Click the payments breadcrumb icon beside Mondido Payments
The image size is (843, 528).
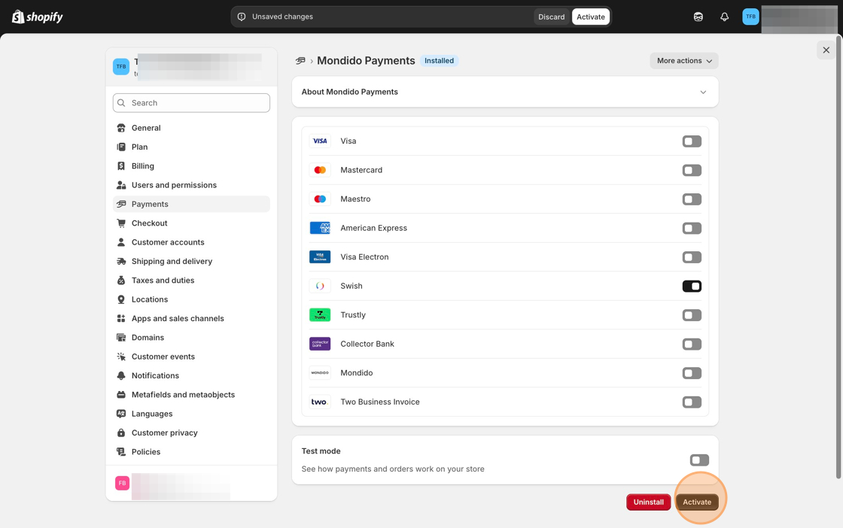[x=300, y=61]
